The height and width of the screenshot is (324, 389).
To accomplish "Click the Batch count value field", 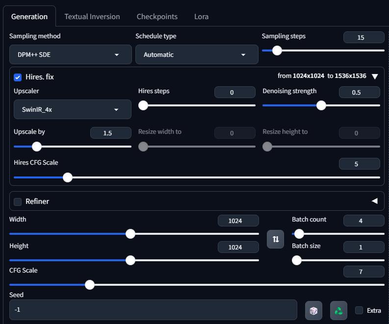I will point(363,221).
